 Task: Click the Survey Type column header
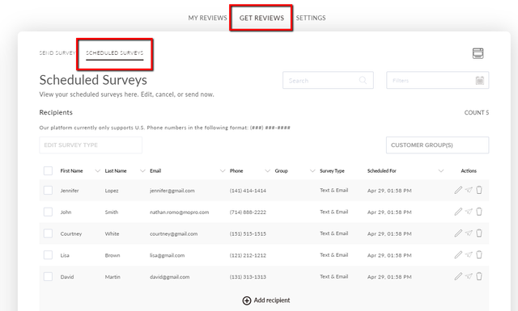[x=332, y=170]
